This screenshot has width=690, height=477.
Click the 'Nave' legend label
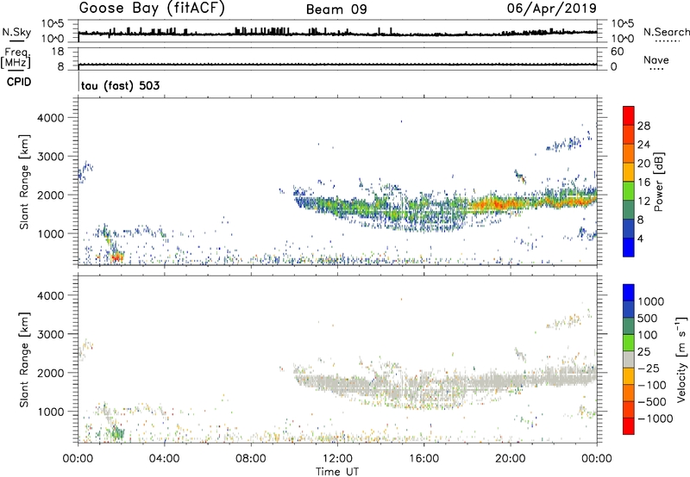coord(656,59)
